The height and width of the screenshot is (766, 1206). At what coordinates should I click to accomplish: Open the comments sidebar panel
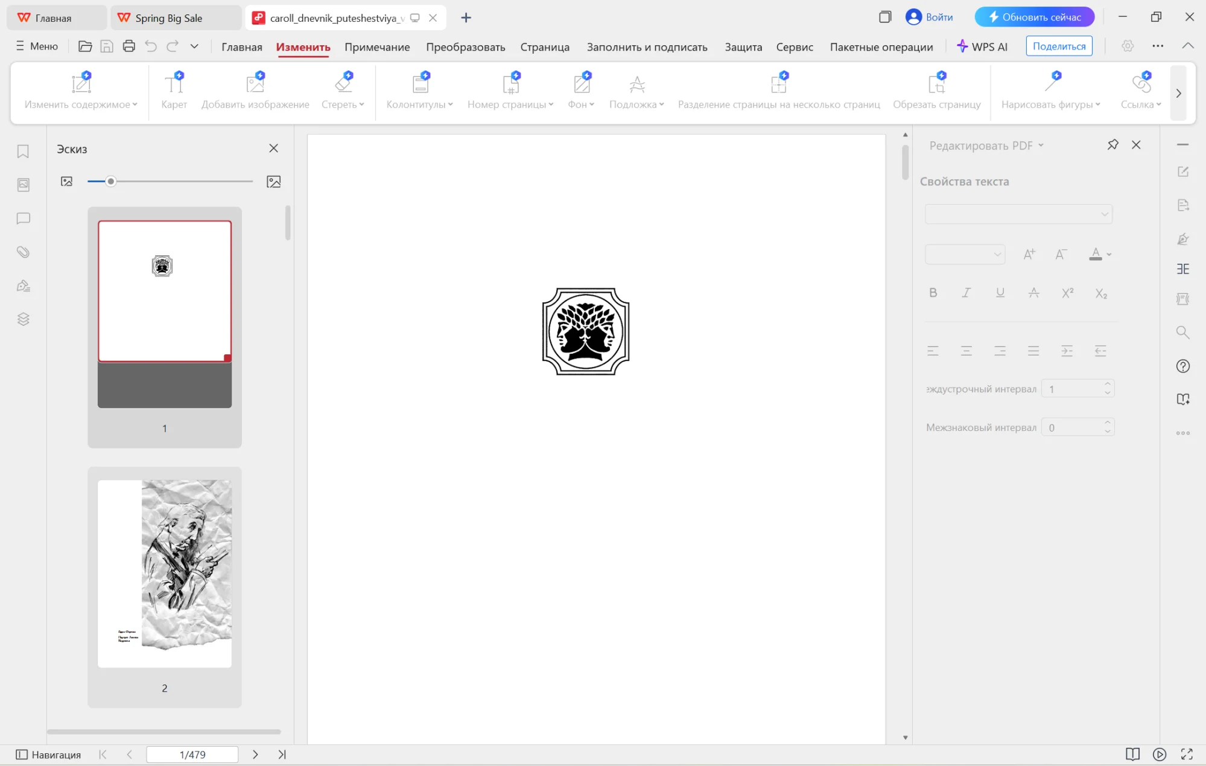click(23, 219)
